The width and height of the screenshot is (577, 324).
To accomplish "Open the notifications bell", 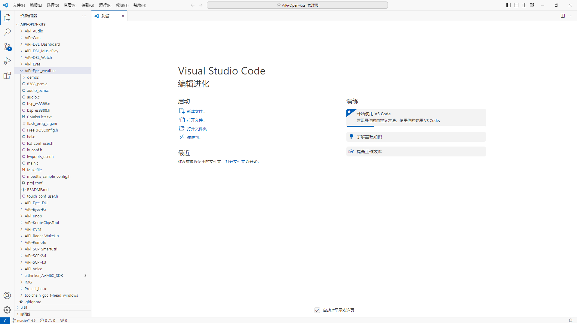I will coord(570,320).
